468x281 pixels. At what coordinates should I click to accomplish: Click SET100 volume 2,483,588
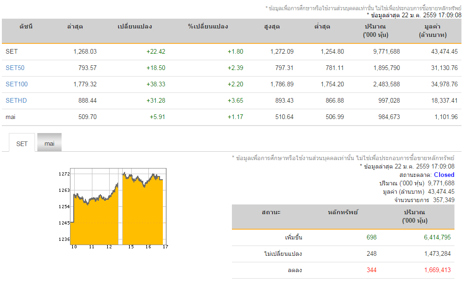[386, 84]
